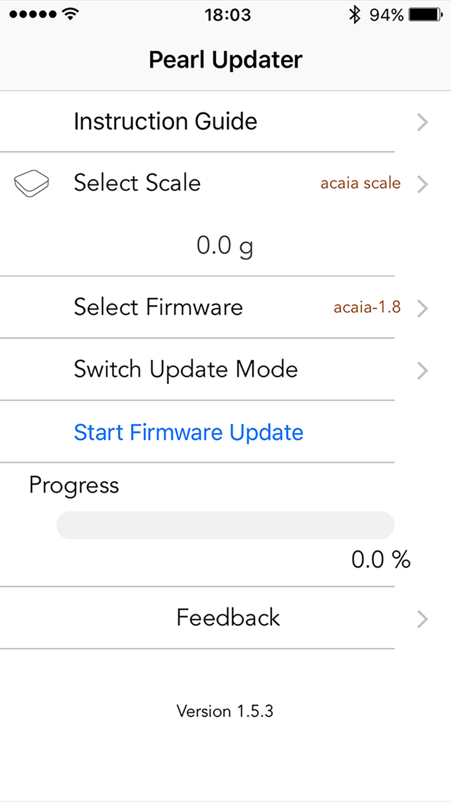Start Firmware Update

[x=188, y=433]
